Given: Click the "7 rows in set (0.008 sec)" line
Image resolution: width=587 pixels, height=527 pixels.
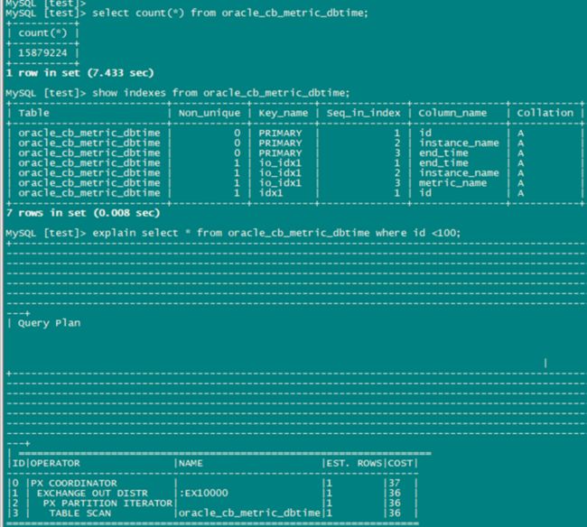Looking at the screenshot, I should 83,213.
